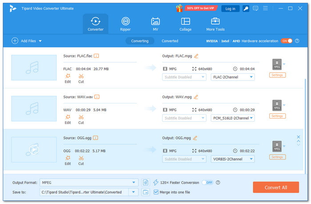Click the MPEG format icon for WAV.mpg

coord(277,105)
